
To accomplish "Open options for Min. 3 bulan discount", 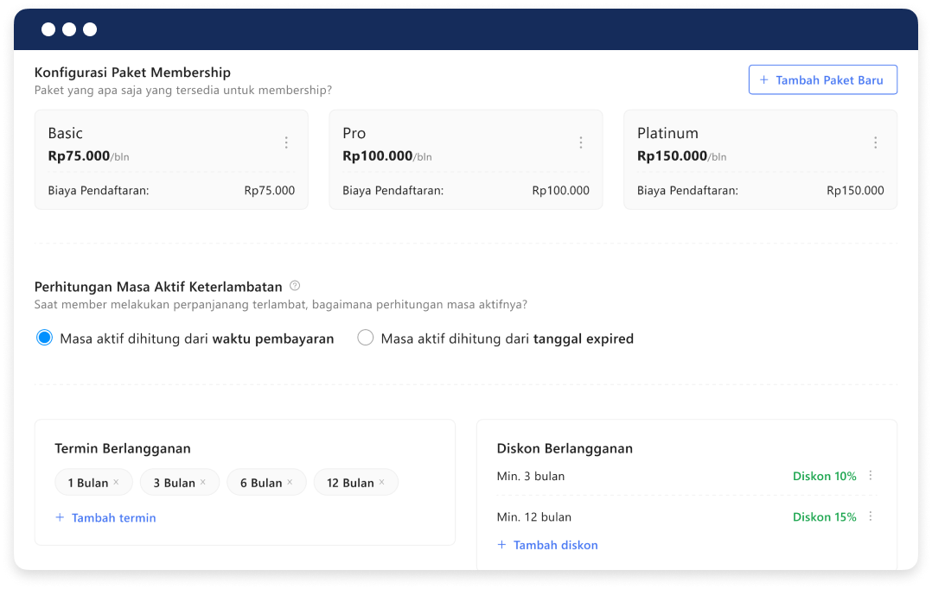I will (x=870, y=475).
